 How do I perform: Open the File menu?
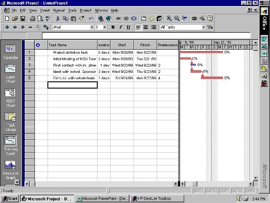14,11
